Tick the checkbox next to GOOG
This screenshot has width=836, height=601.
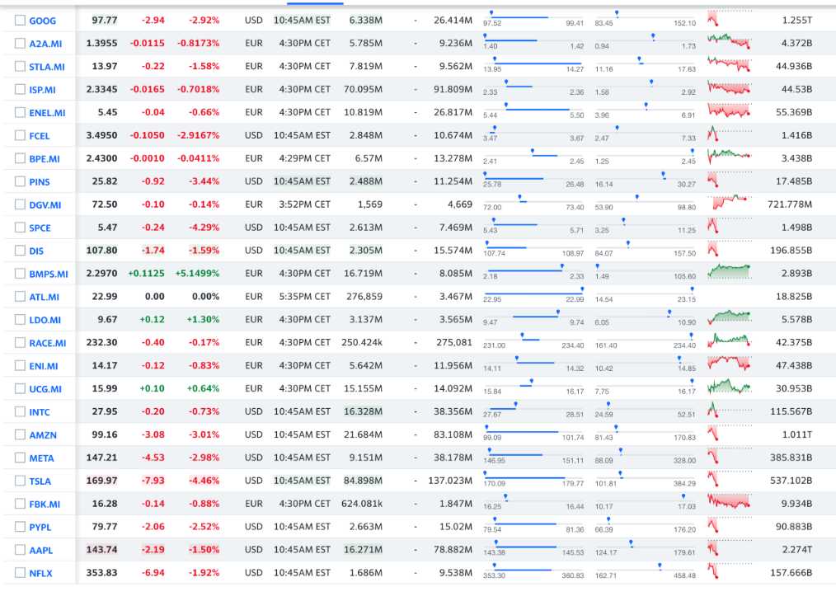pos(20,21)
